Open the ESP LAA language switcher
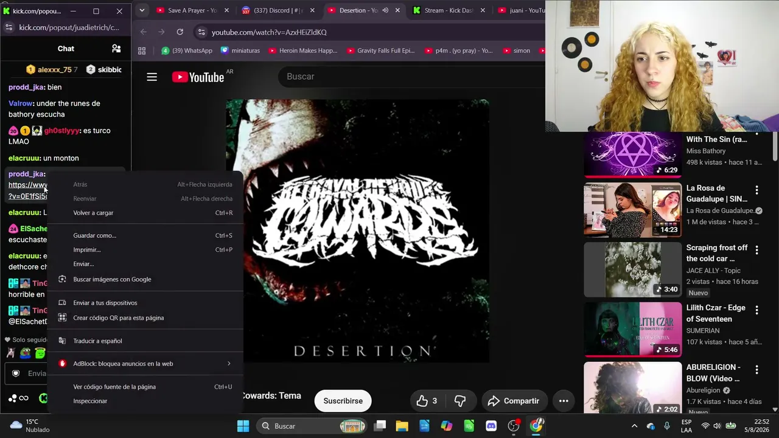Screen dimensions: 779x438 pos(686,426)
